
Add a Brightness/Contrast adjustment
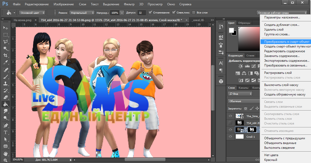[241, 66]
